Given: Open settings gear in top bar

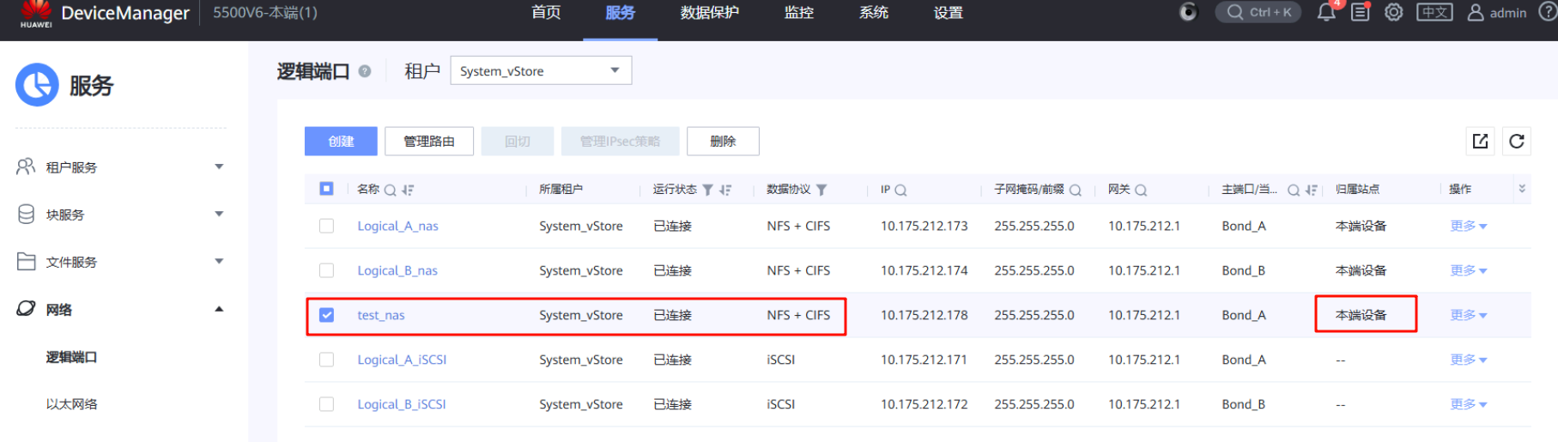Looking at the screenshot, I should click(x=1394, y=12).
